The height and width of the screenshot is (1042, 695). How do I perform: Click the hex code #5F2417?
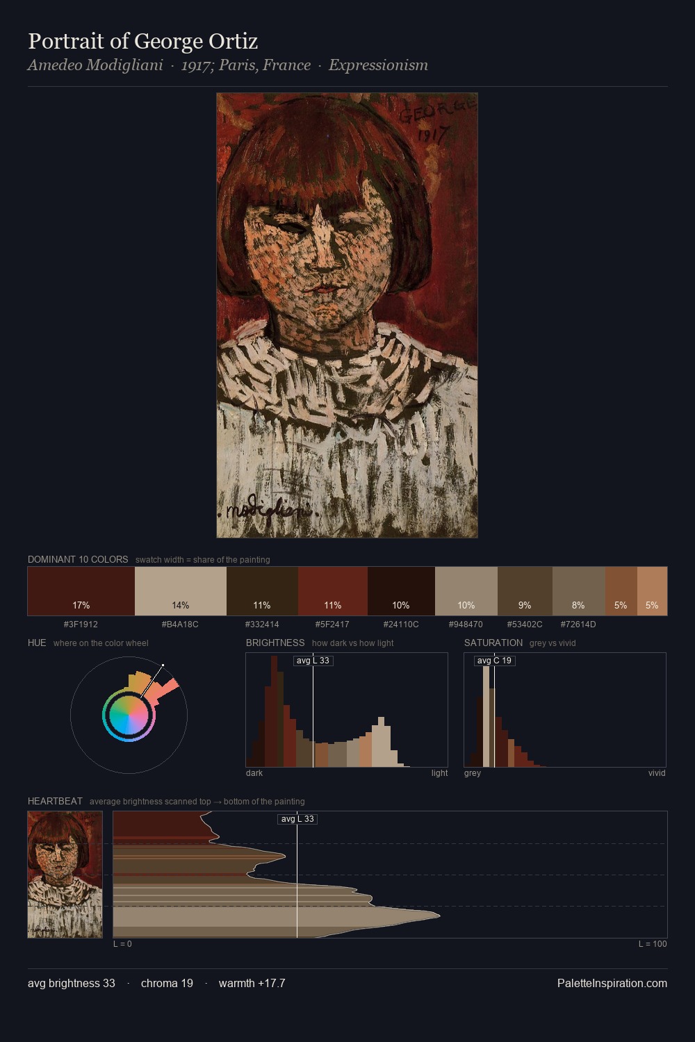pyautogui.click(x=332, y=625)
